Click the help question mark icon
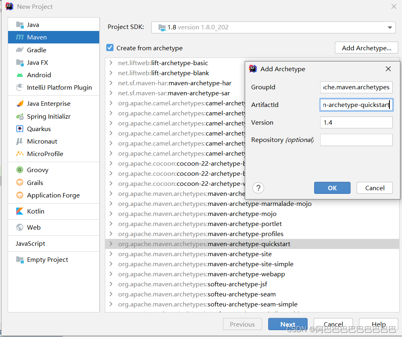 [258, 188]
